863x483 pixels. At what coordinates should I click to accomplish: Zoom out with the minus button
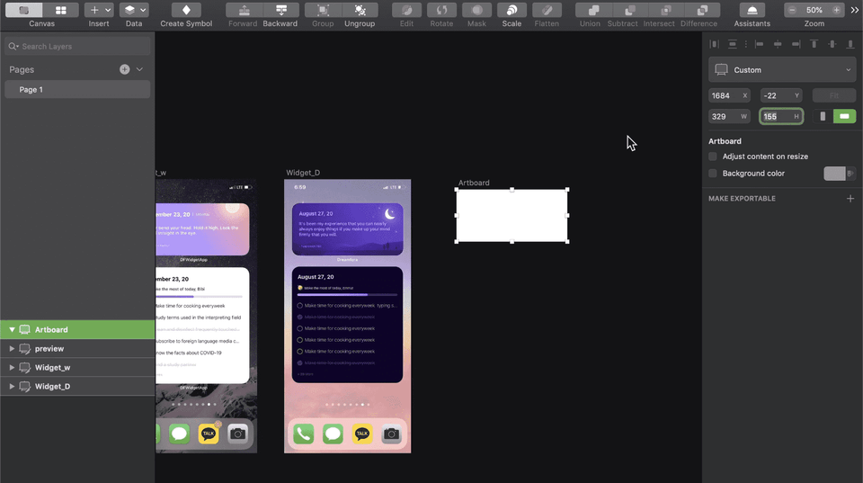pos(792,10)
